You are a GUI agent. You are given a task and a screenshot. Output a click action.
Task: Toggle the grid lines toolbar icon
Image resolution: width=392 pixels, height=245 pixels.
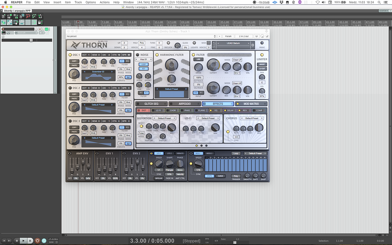[28, 22]
